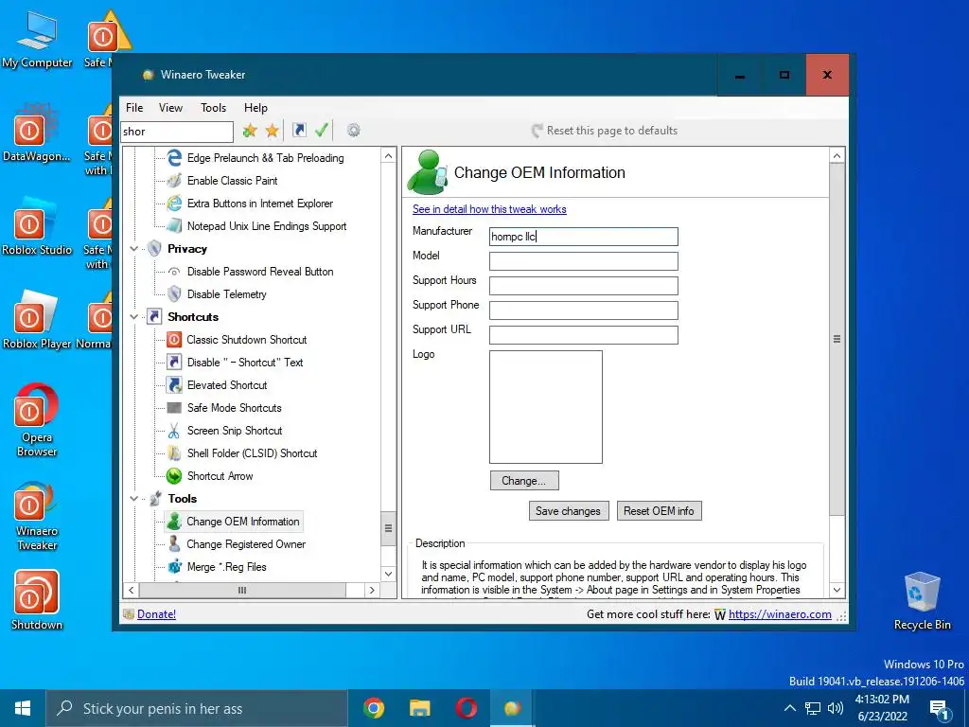Open the https://winaero.com link
This screenshot has height=727, width=969.
(780, 613)
